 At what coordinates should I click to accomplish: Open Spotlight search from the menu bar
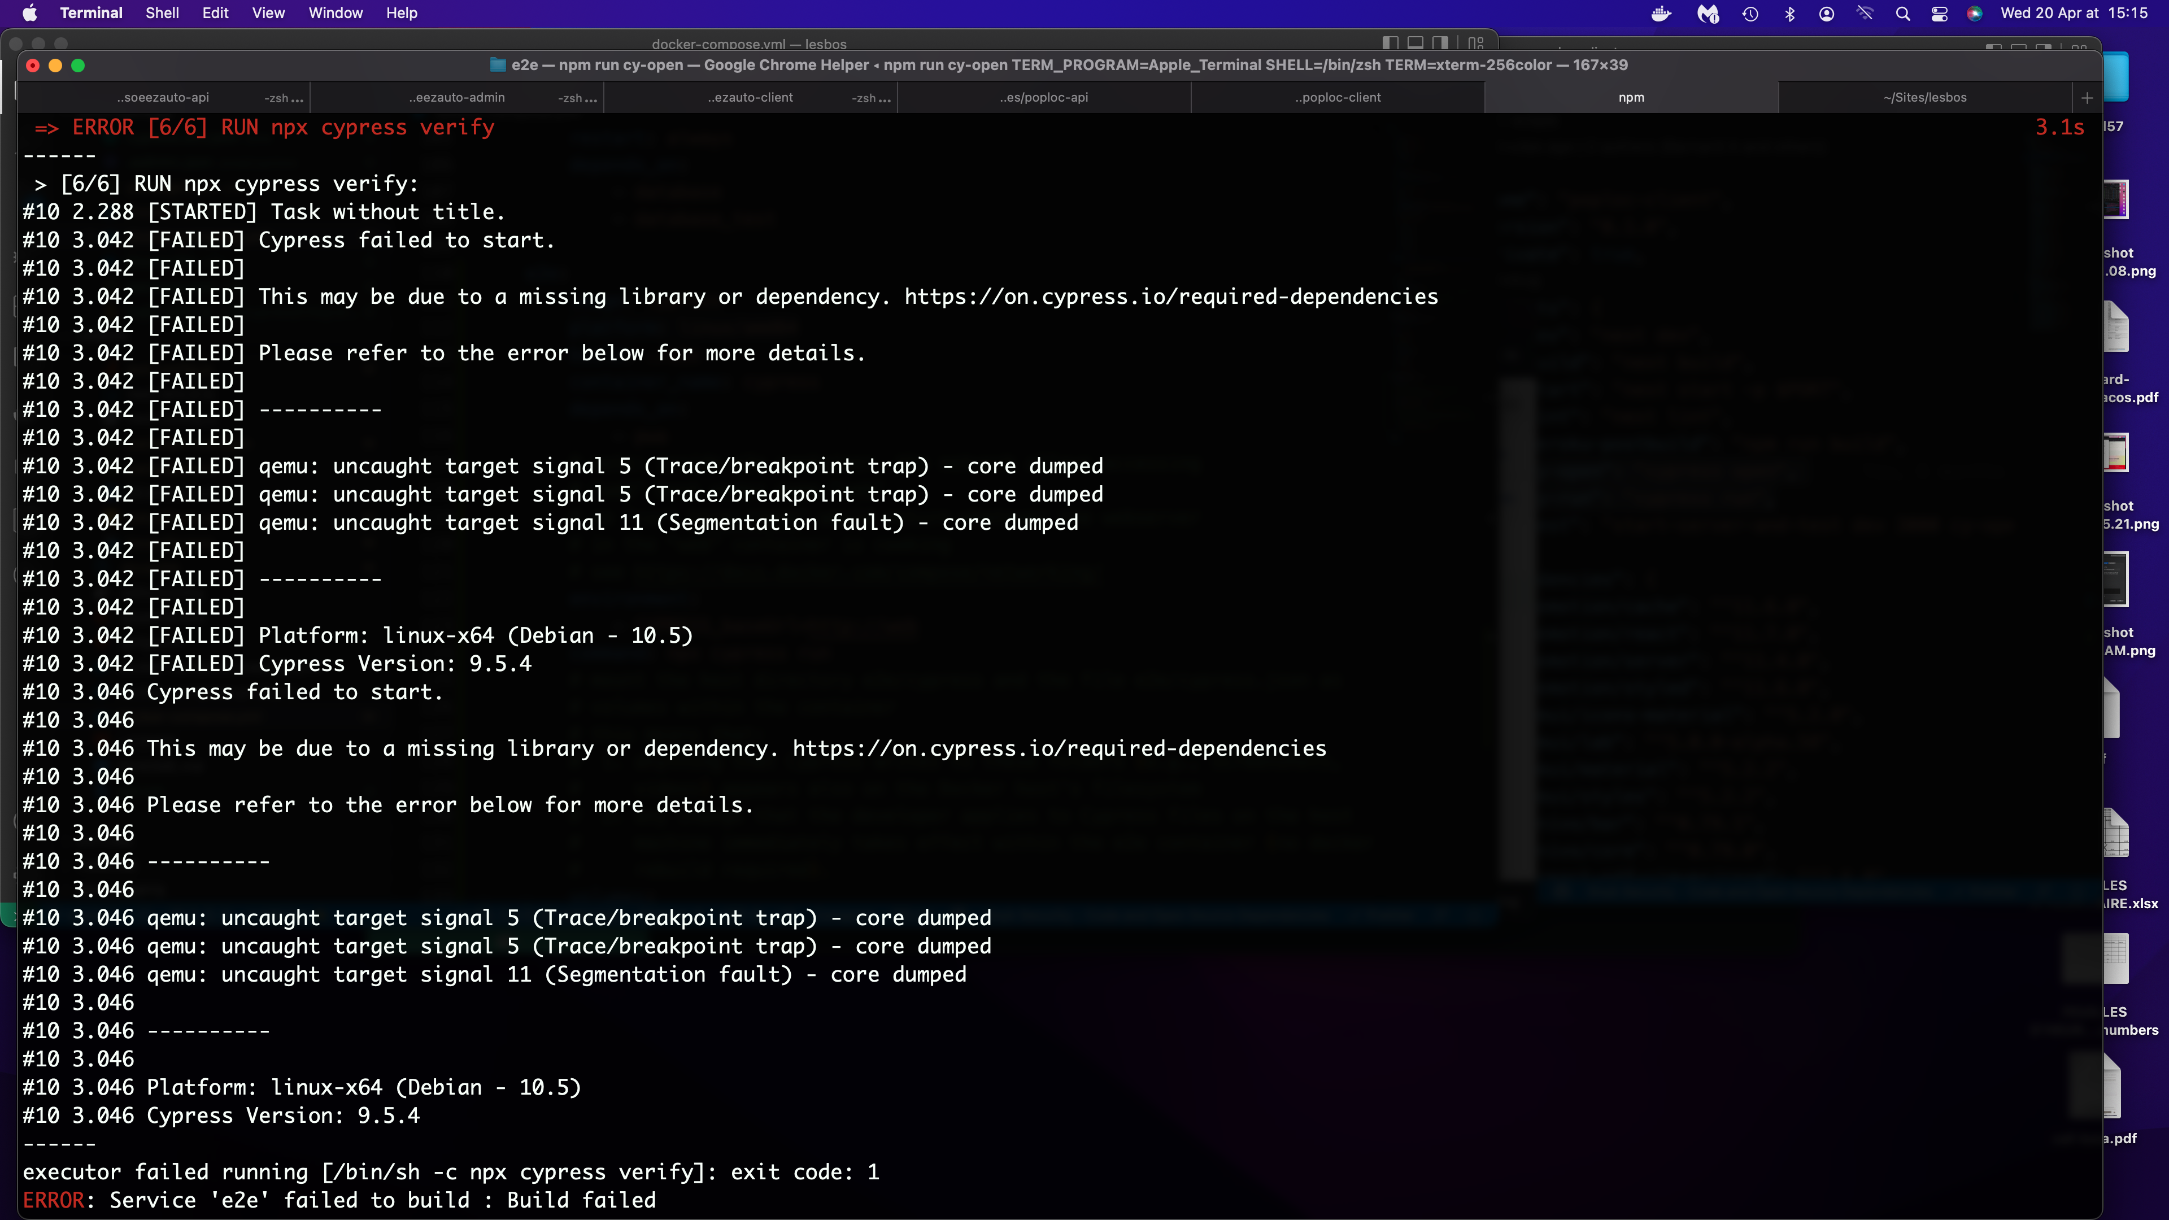point(1903,14)
